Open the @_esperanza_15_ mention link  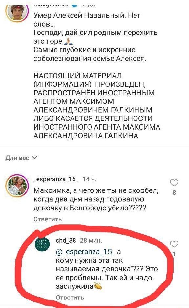[86, 252]
